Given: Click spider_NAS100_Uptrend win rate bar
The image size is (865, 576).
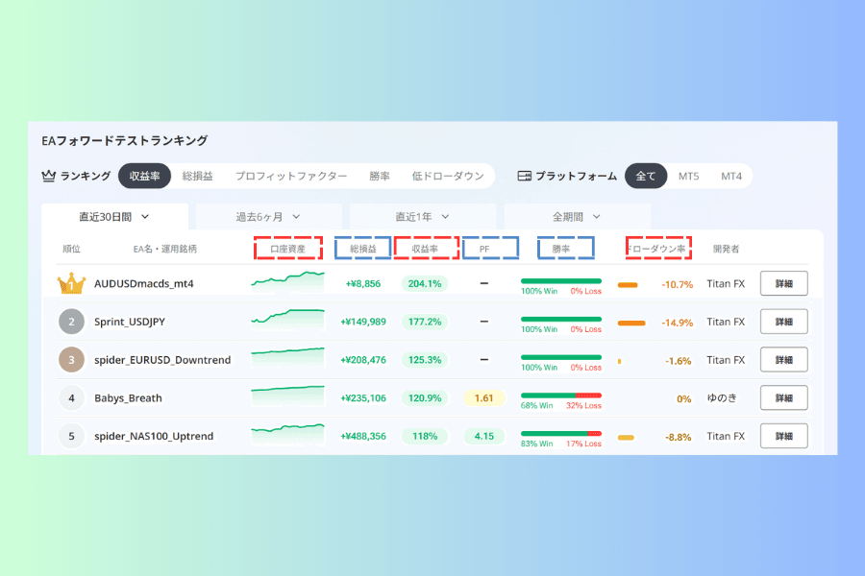Looking at the screenshot, I should [x=561, y=433].
